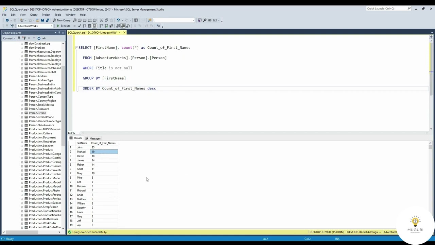
Task: Click Object Explorer's Refresh icon
Action: [39, 38]
